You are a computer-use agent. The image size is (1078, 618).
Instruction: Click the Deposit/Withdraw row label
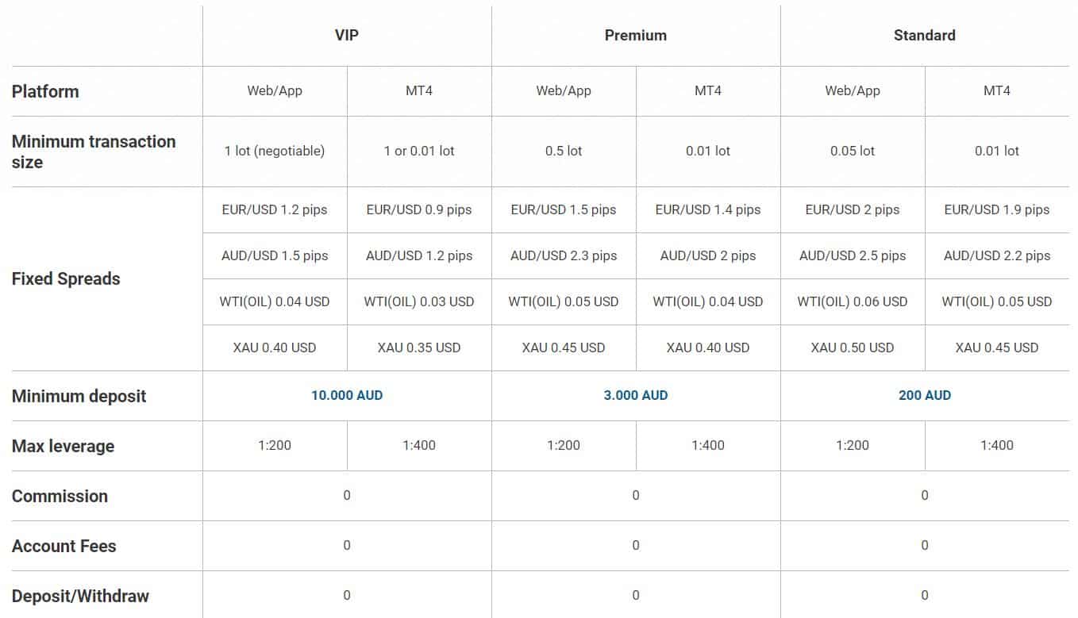[80, 596]
